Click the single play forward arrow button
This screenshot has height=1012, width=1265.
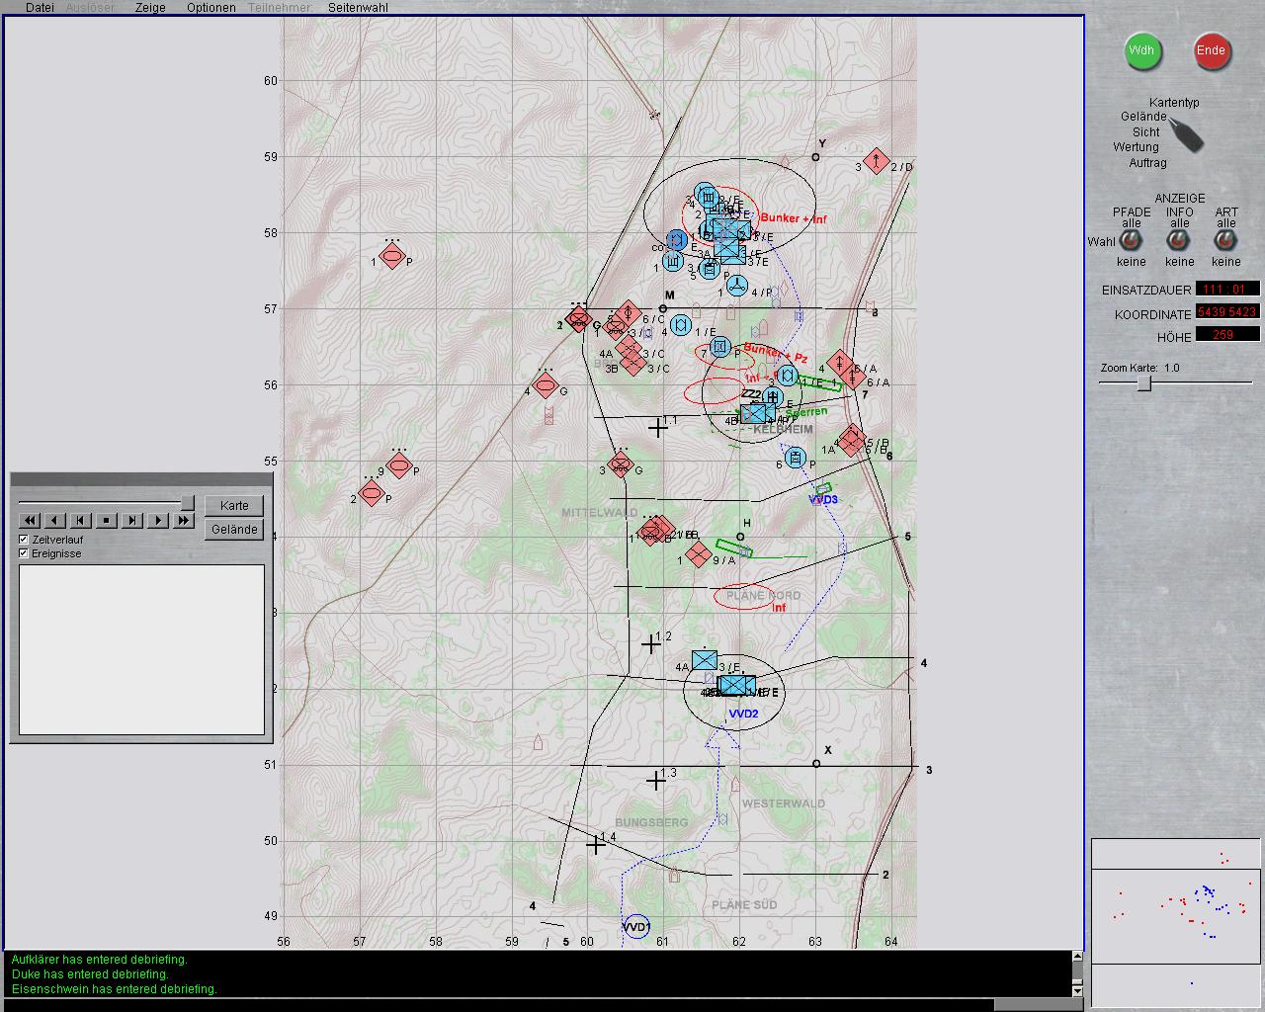[x=158, y=520]
